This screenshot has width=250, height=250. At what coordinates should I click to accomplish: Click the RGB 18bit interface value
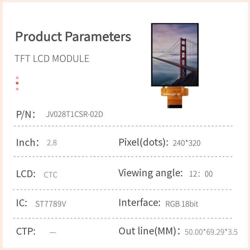[182, 204]
